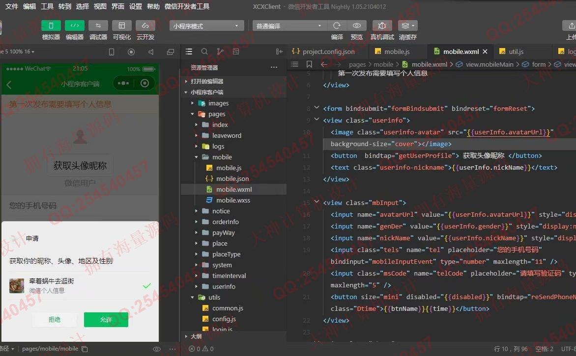
Task: Click the real device debug (真机调试) icon
Action: point(382,25)
